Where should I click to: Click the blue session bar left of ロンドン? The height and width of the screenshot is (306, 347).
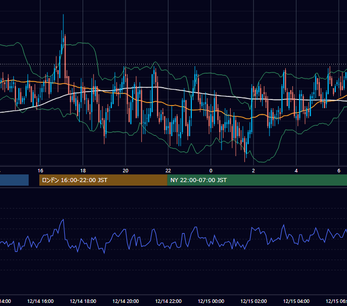coord(14,180)
